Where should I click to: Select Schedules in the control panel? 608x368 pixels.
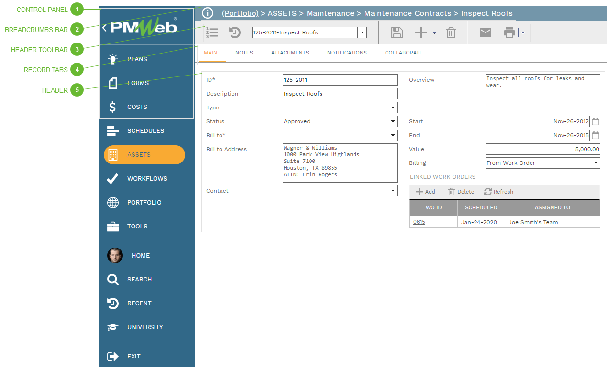point(145,131)
